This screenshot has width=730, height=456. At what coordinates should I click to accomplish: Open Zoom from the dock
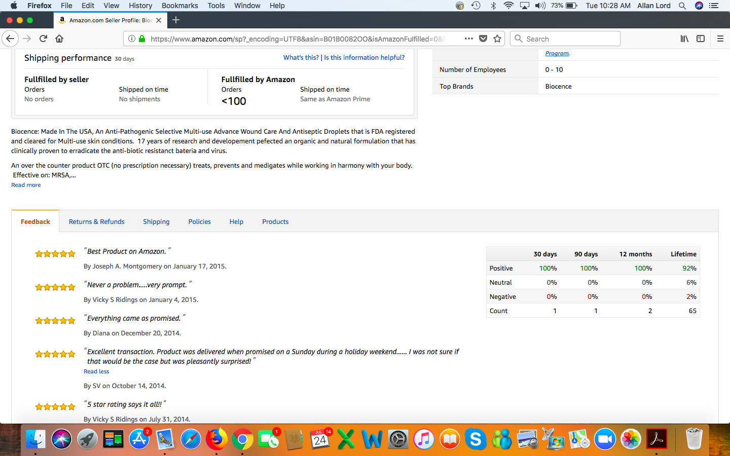point(605,439)
